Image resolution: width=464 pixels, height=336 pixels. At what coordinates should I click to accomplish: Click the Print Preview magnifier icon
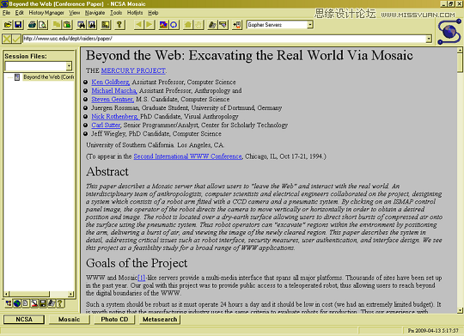click(43, 25)
